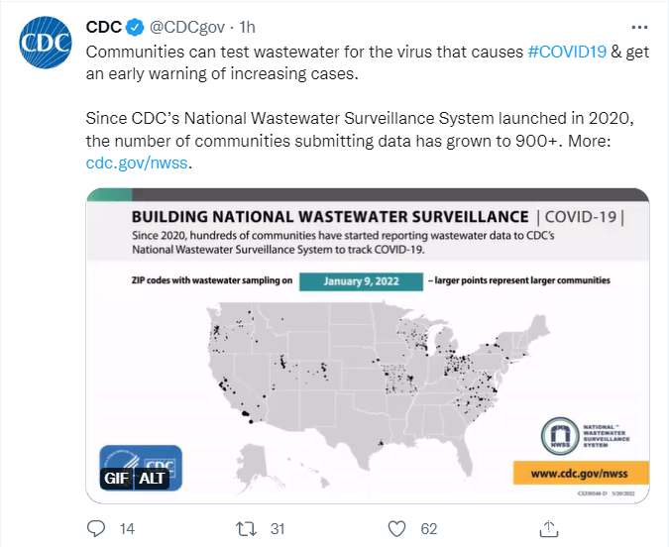Open the cdc.gov/nwss link in tweet text
Screen dimensions: 669x547
[x=138, y=164]
